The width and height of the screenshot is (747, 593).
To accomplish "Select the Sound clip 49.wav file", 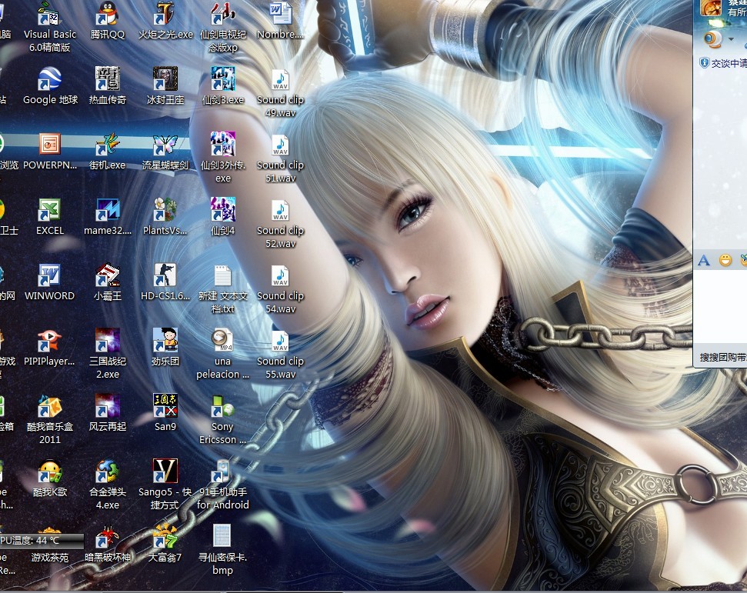I will [x=280, y=80].
